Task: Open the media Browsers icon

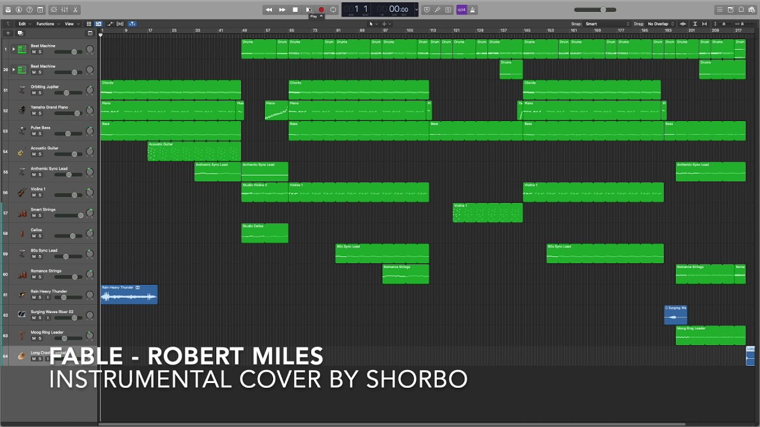Action: 752,9
